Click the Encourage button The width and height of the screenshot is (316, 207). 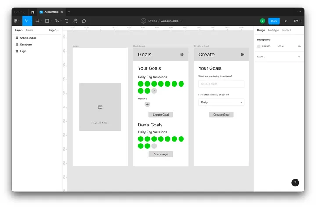161,154
